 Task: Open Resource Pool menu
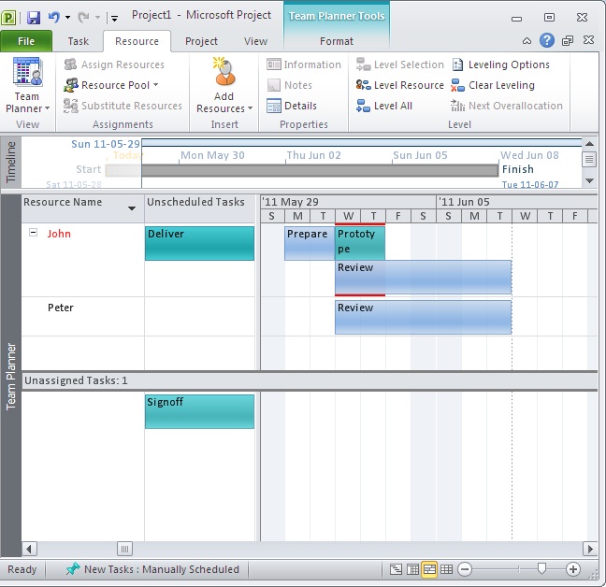tap(111, 85)
